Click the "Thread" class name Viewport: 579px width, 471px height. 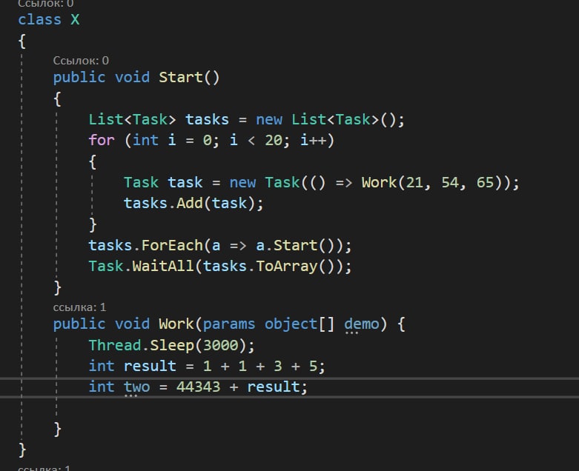(x=115, y=345)
